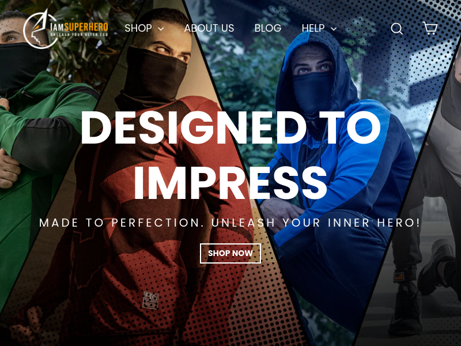
Task: Click the SHOP NOW button
Action: (230, 253)
